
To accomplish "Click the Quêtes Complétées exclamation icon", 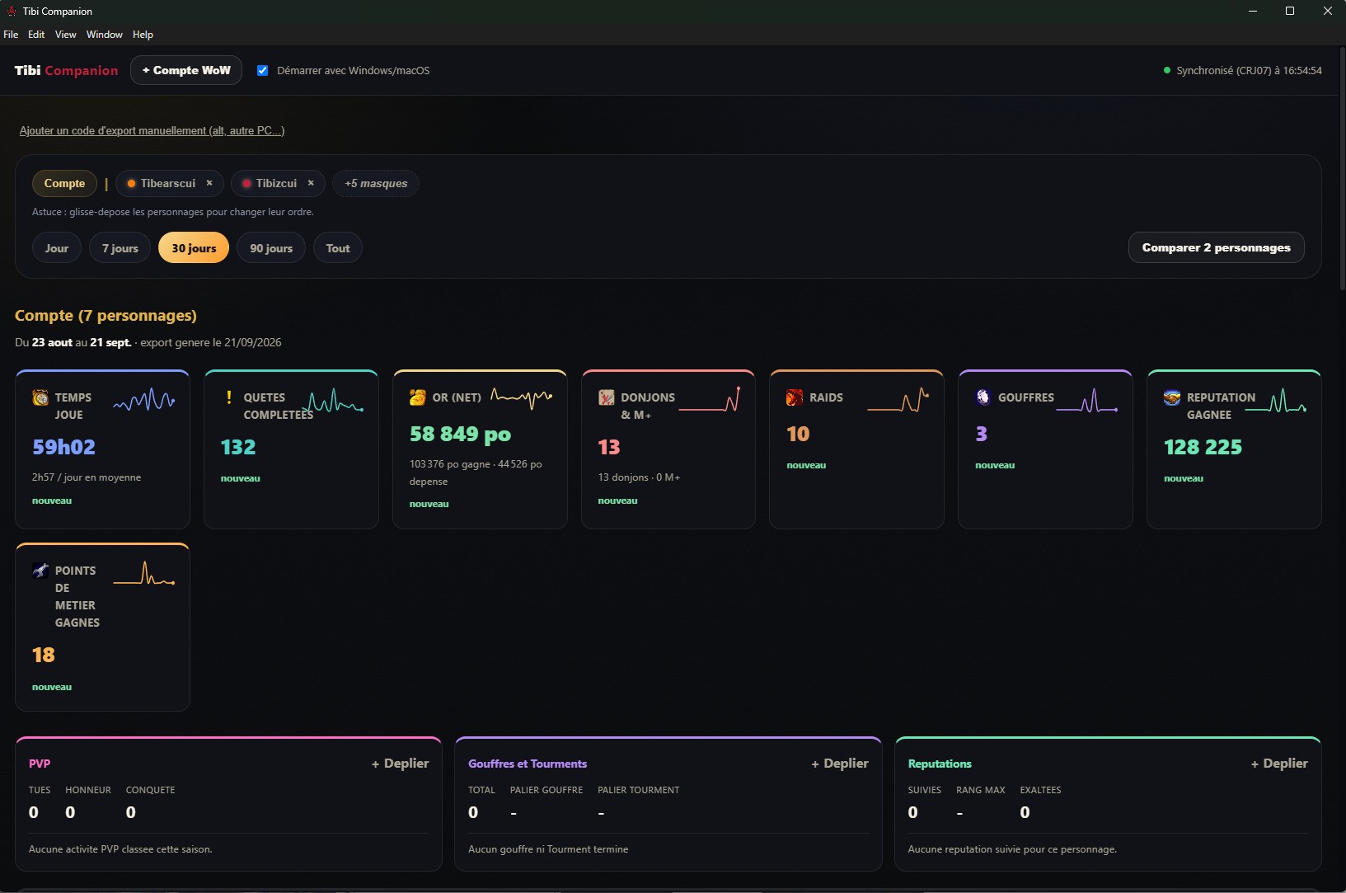I will pos(228,397).
